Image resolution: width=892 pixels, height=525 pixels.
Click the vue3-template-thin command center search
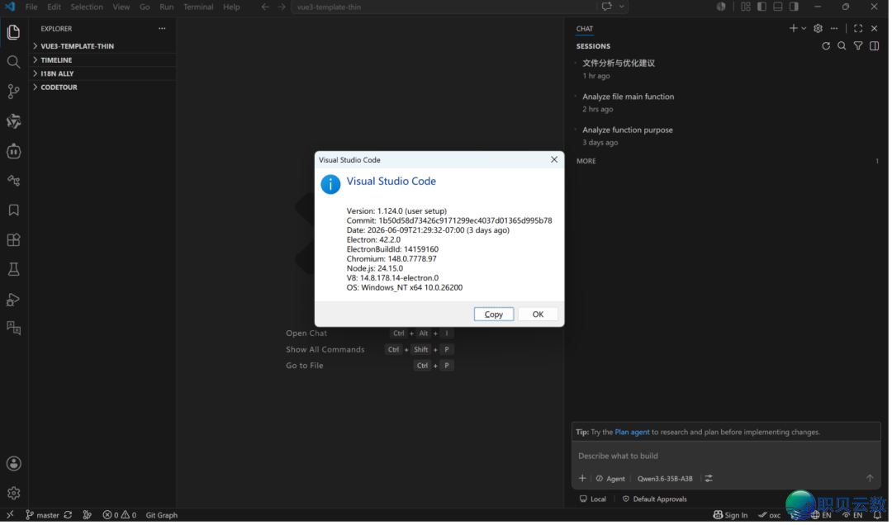(x=445, y=7)
